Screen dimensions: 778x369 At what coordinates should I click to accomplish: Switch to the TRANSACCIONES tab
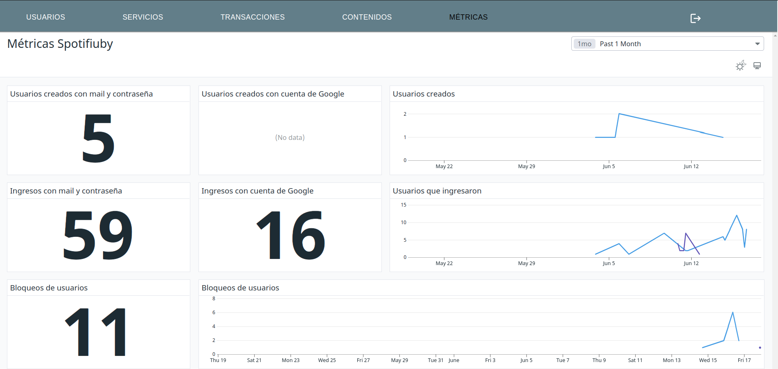click(x=252, y=17)
